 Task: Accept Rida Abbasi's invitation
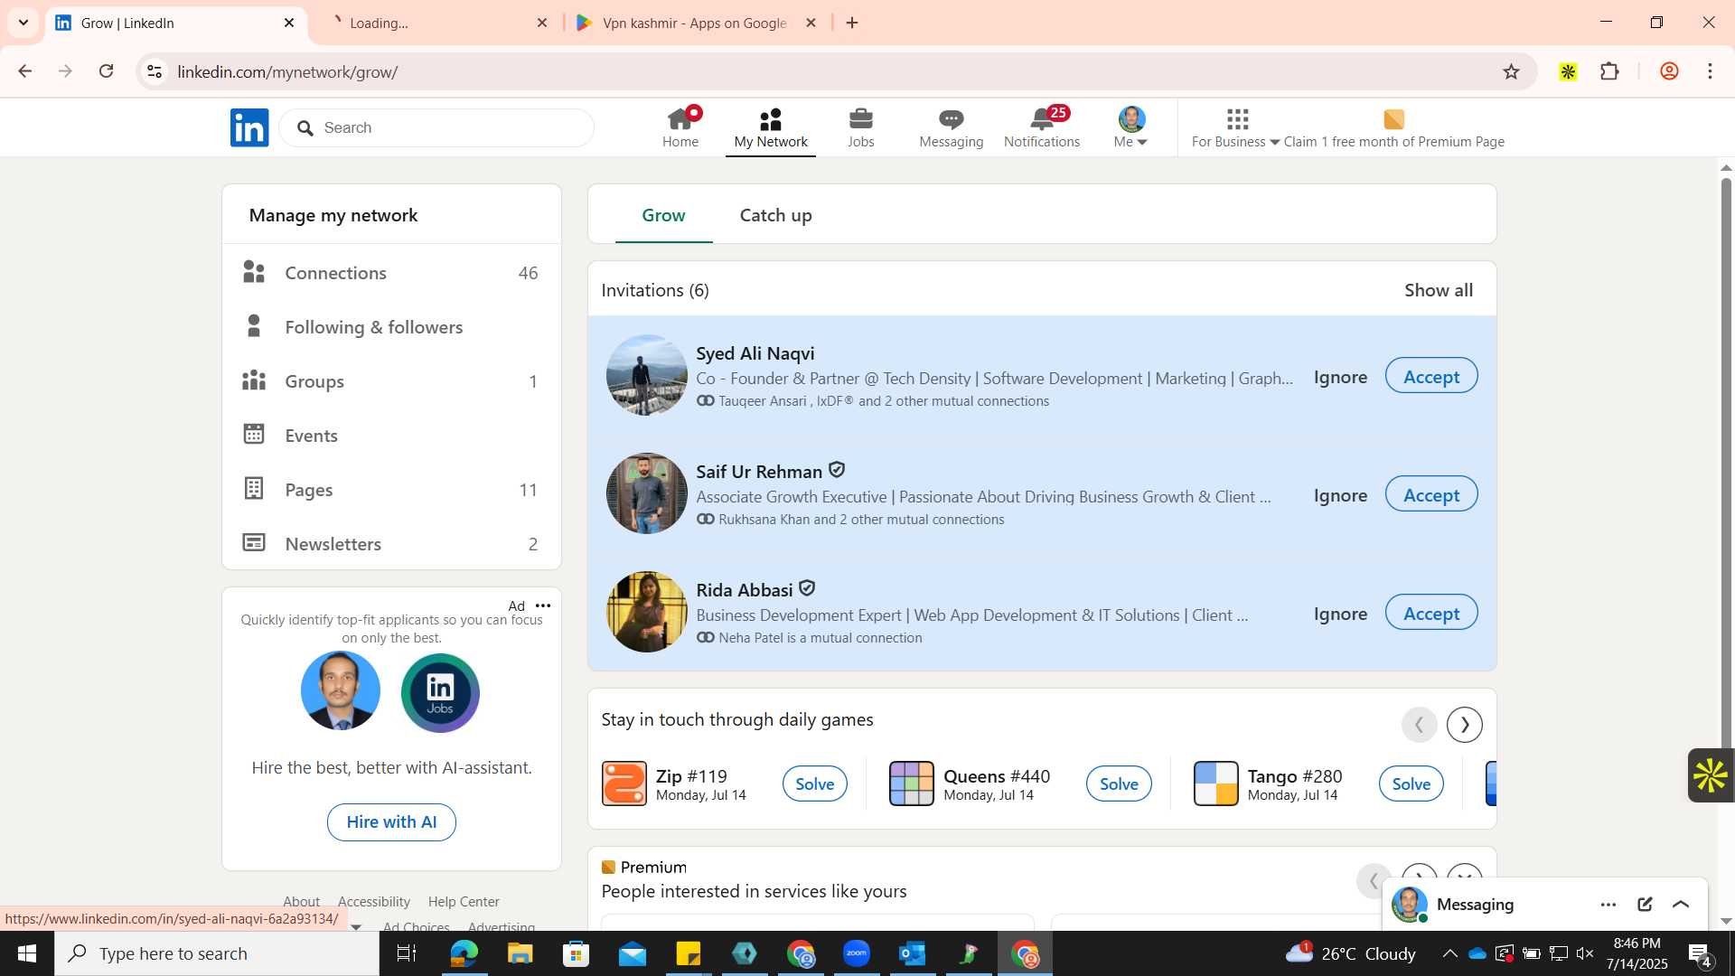point(1431,613)
